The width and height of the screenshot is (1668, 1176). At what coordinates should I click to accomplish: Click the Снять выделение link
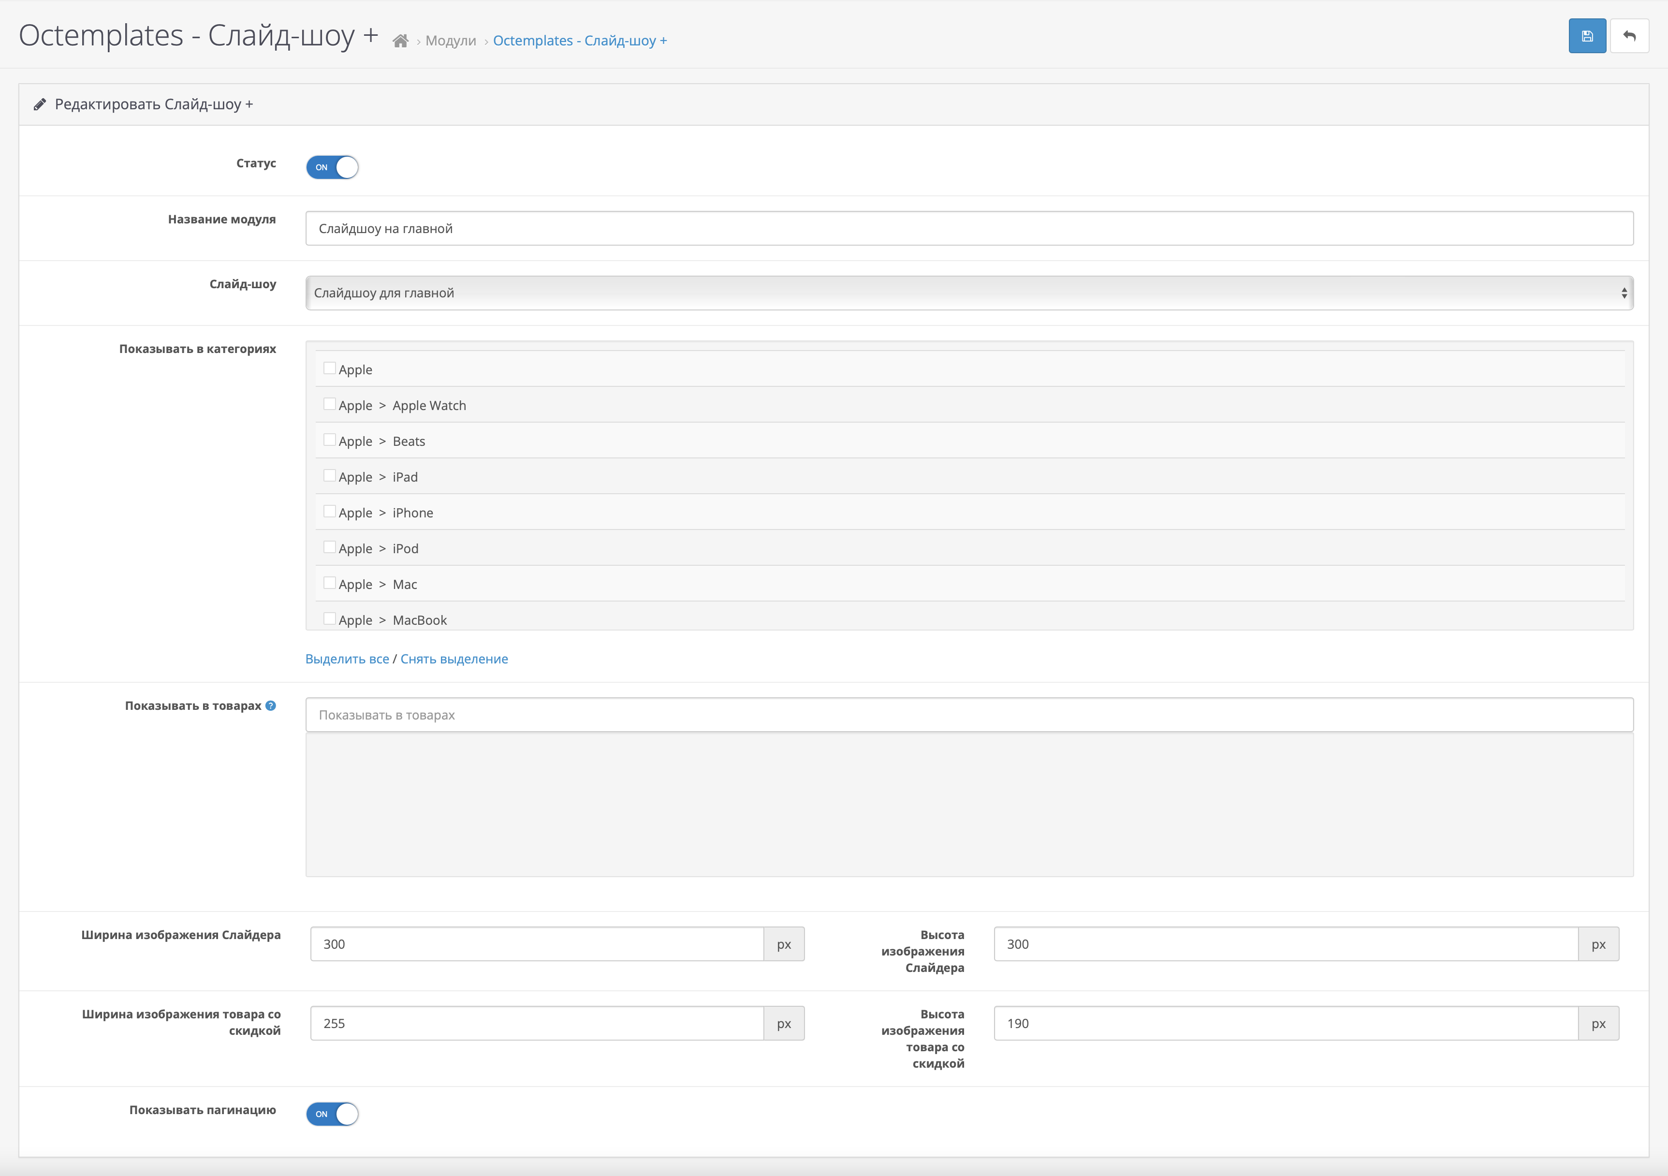pyautogui.click(x=454, y=659)
